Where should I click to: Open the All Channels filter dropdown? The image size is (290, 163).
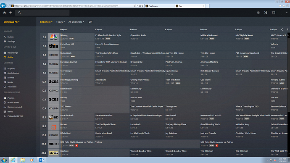click(x=76, y=22)
